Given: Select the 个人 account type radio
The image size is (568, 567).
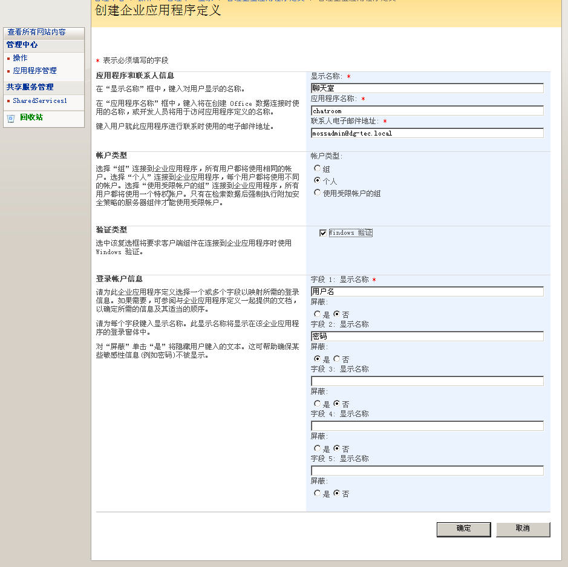Looking at the screenshot, I should tap(318, 180).
